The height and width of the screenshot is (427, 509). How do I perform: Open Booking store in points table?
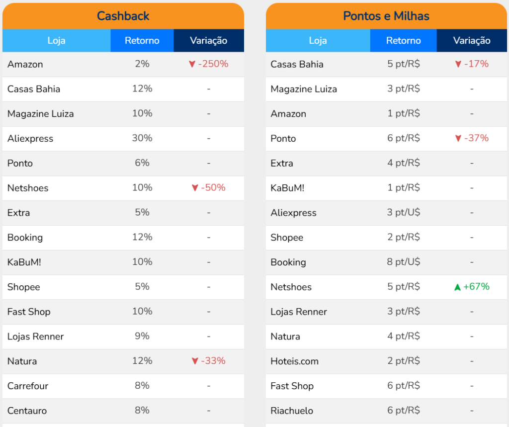[288, 262]
